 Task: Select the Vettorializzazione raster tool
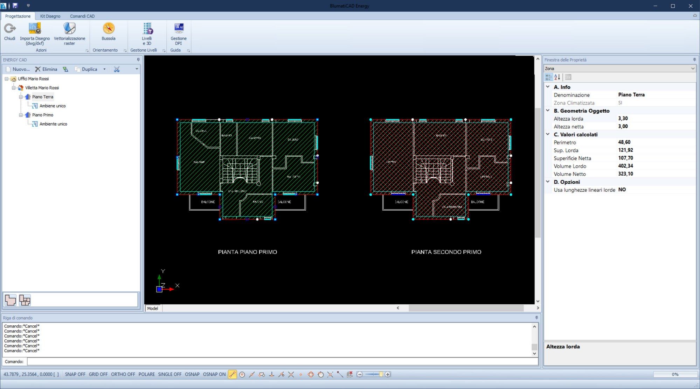tap(69, 33)
